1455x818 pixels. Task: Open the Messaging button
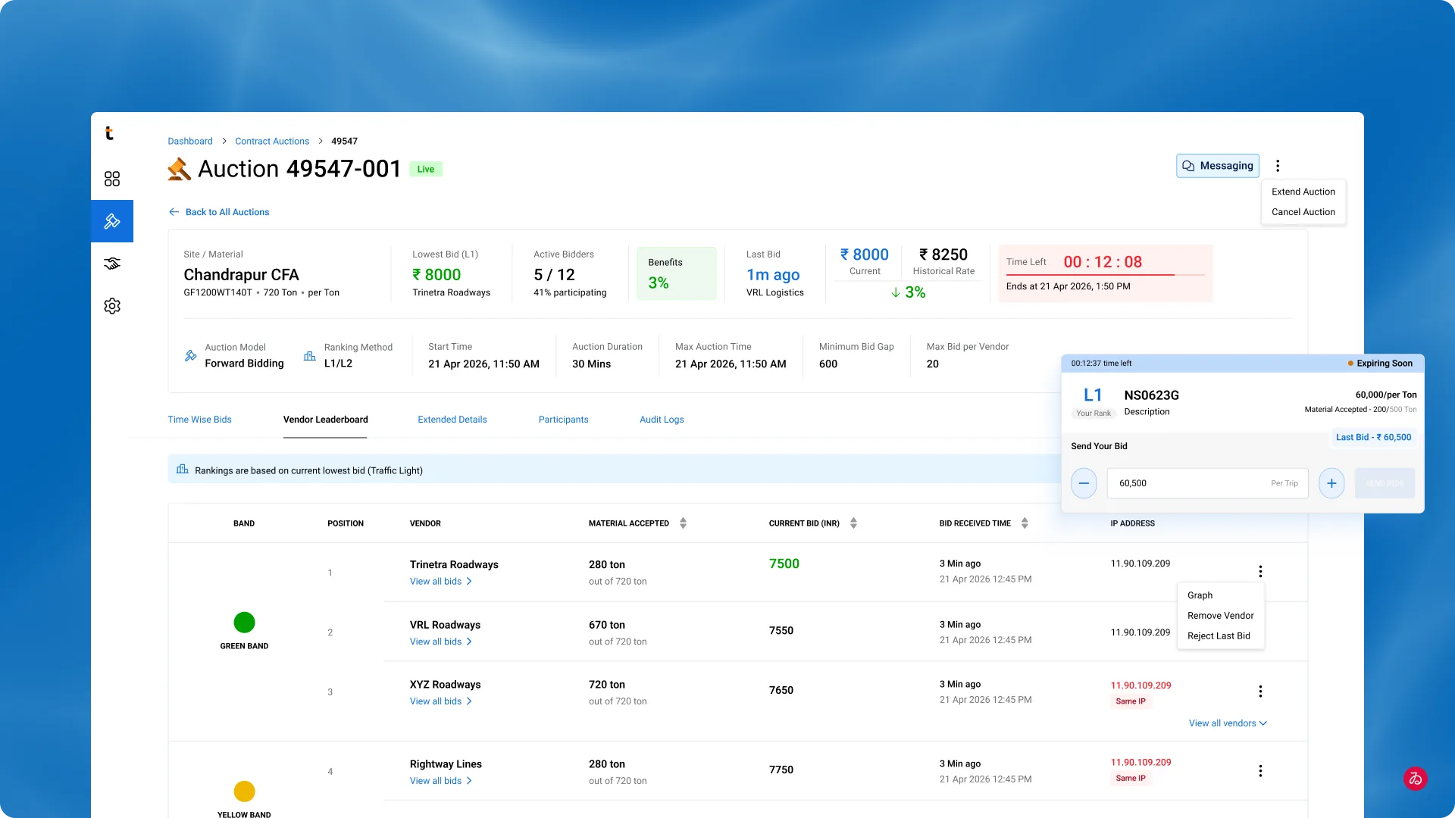[x=1218, y=166]
